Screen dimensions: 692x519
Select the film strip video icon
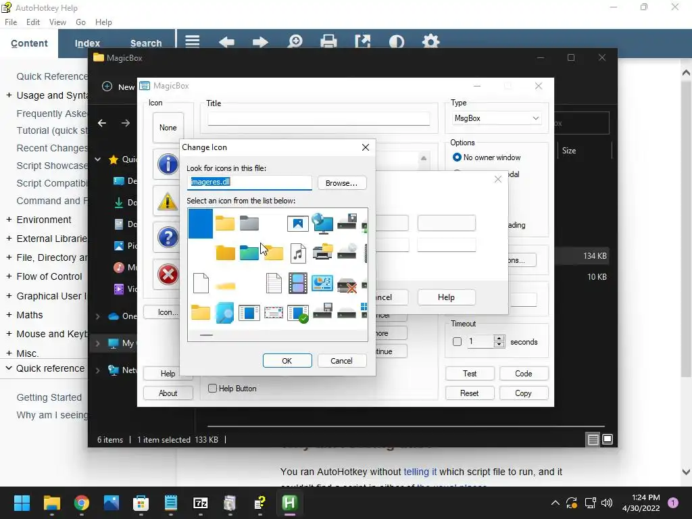click(x=298, y=283)
